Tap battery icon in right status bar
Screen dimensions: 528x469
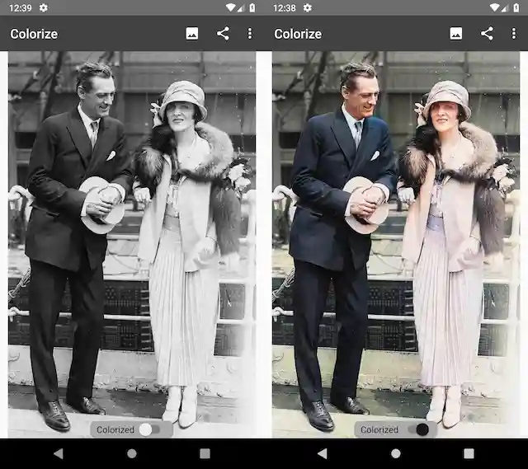tap(516, 7)
